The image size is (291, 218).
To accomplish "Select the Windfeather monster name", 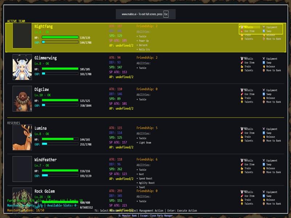I will [x=45, y=160].
